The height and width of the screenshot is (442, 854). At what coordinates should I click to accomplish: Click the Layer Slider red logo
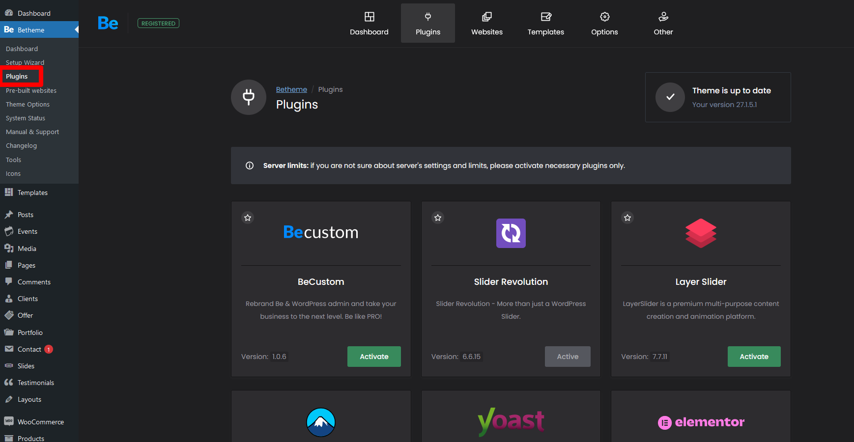(701, 233)
